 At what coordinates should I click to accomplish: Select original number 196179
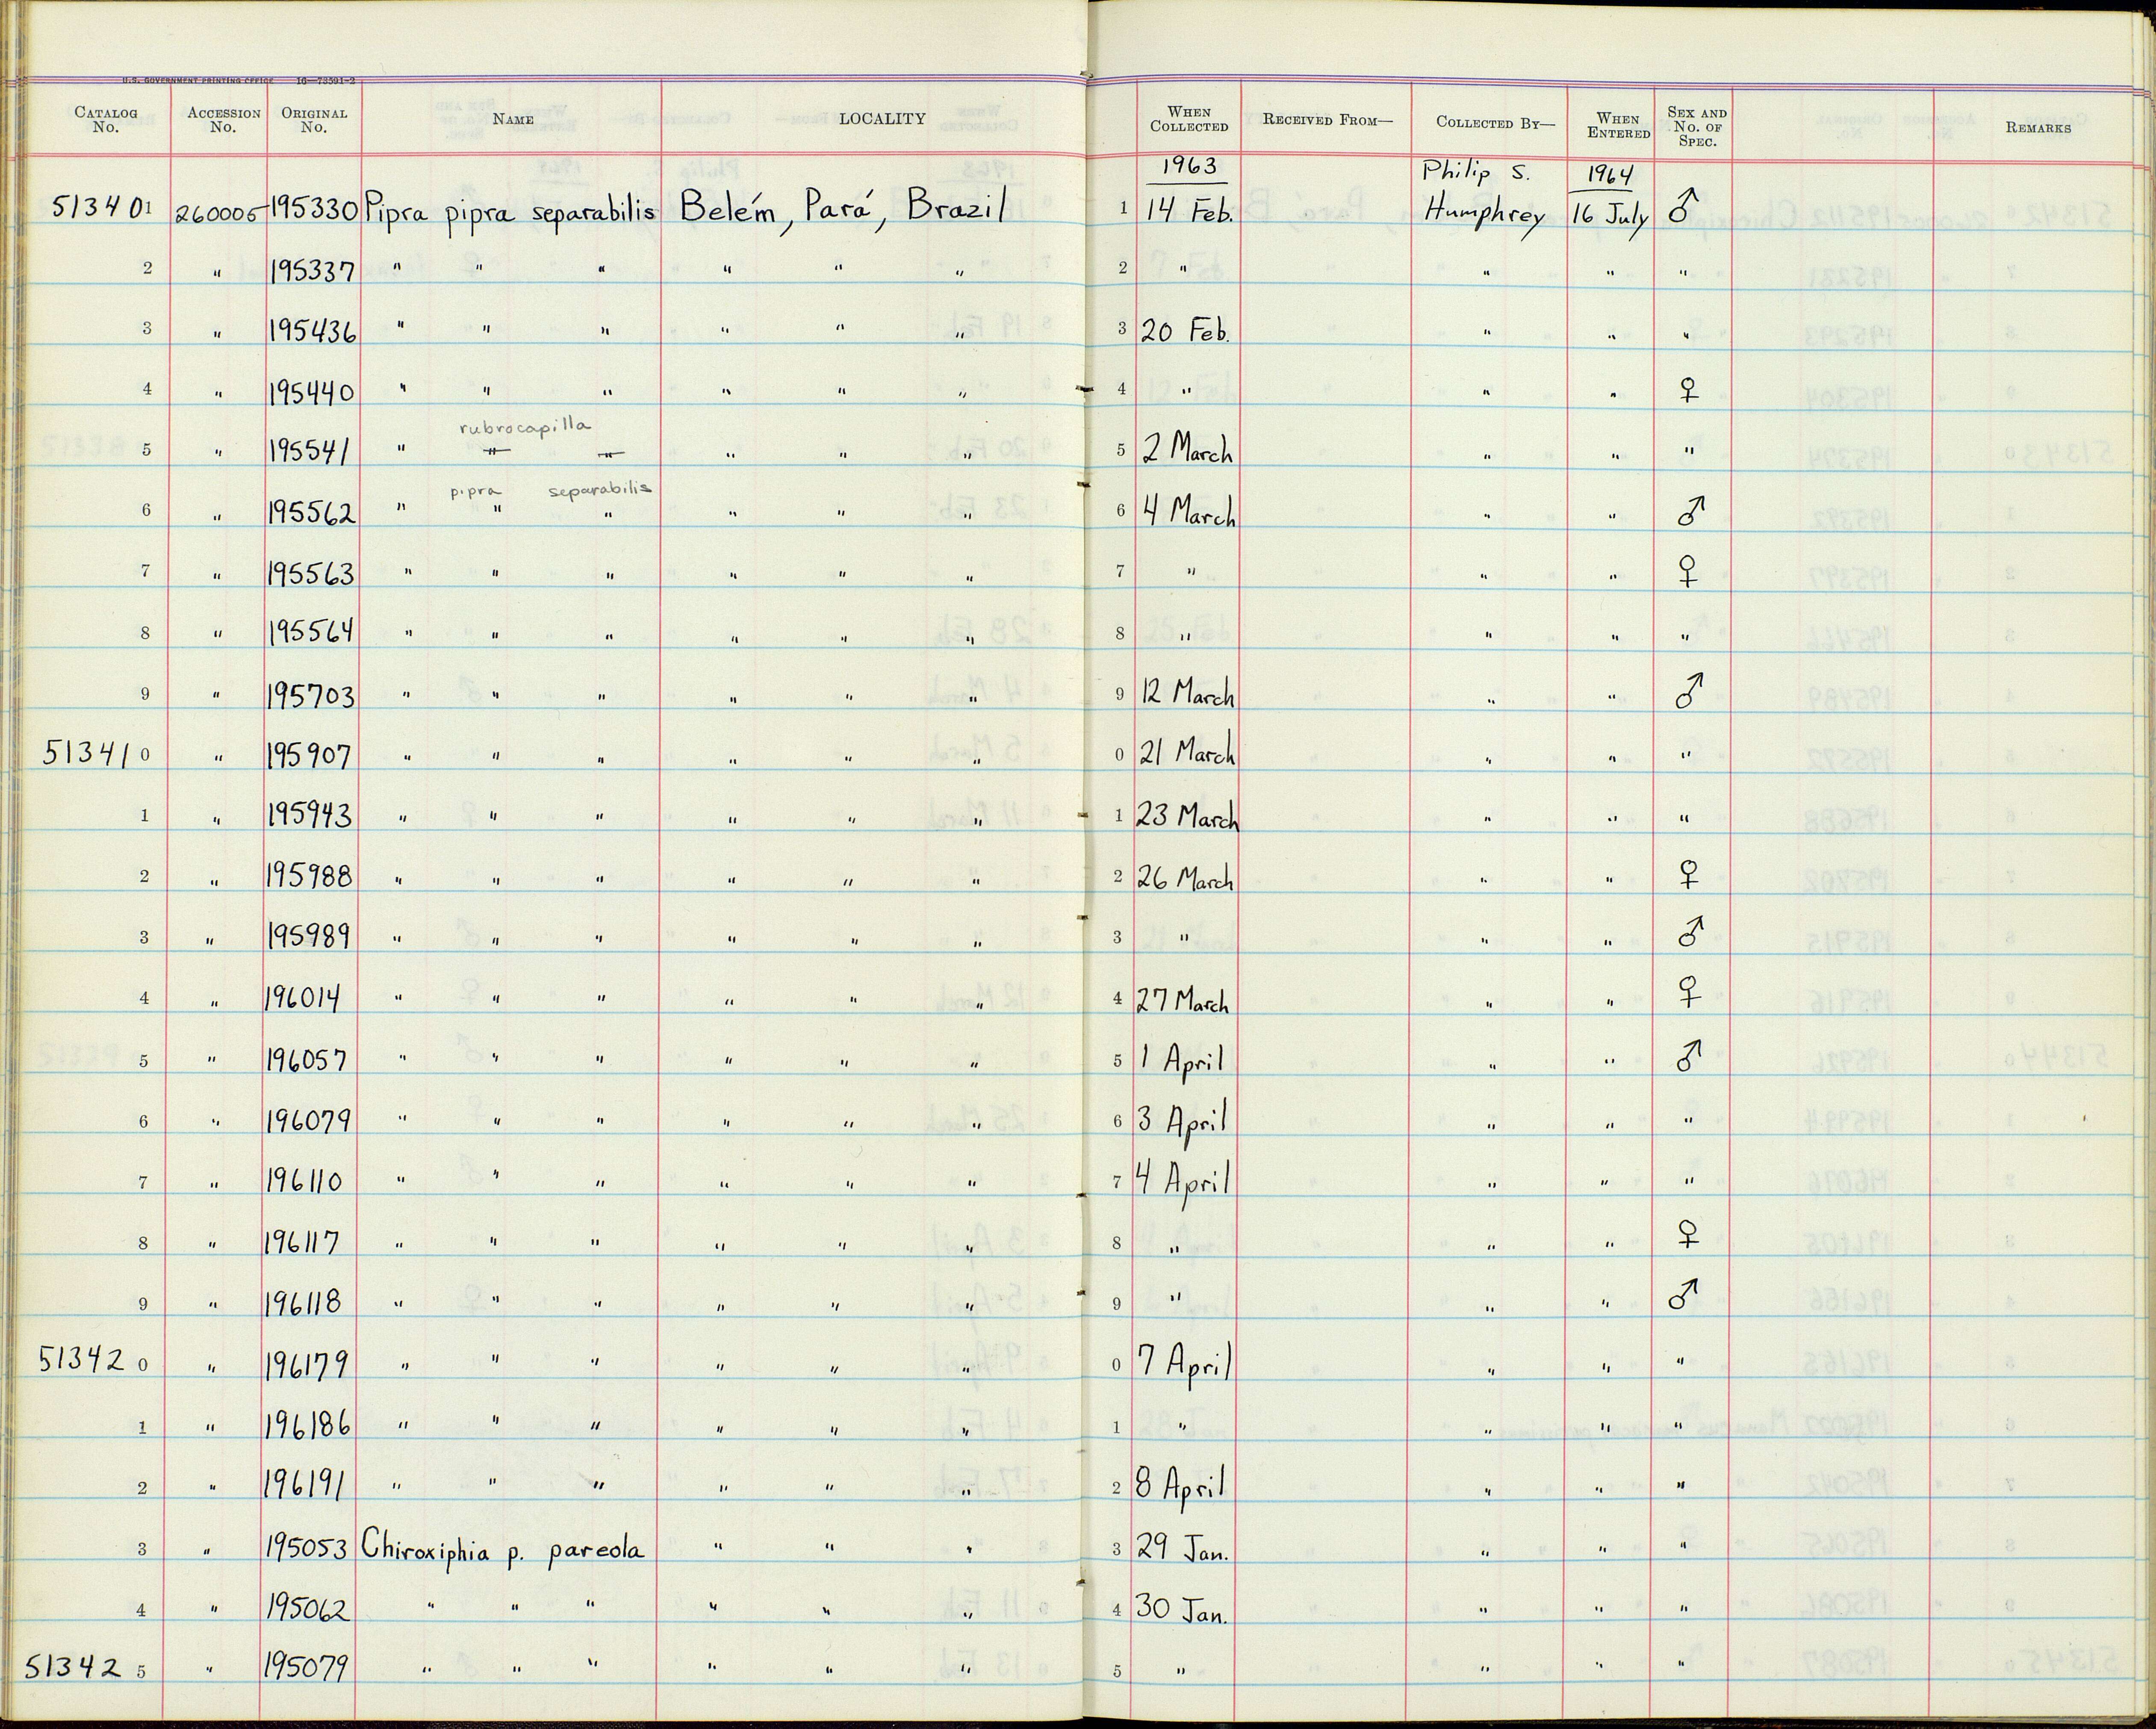(x=306, y=1364)
